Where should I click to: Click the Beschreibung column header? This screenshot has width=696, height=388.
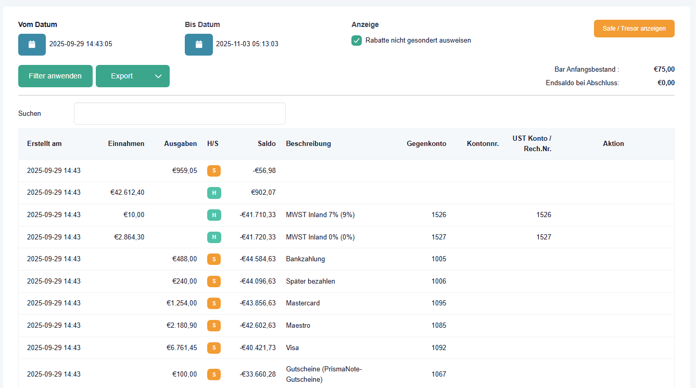pyautogui.click(x=308, y=144)
